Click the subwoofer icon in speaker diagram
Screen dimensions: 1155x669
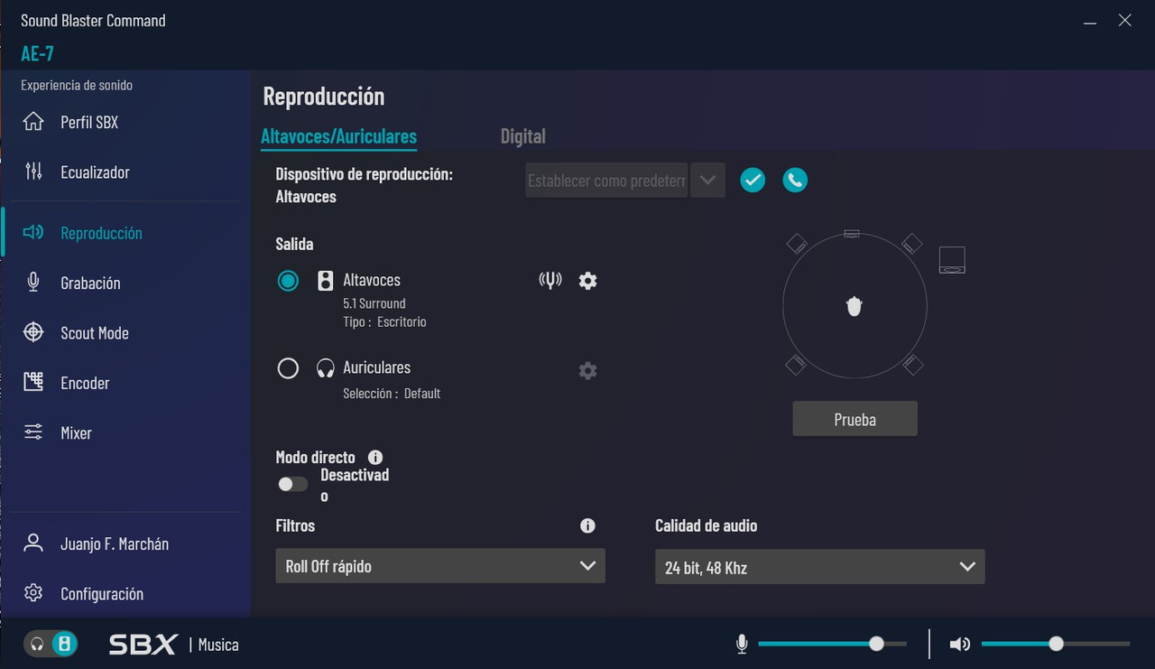point(952,260)
